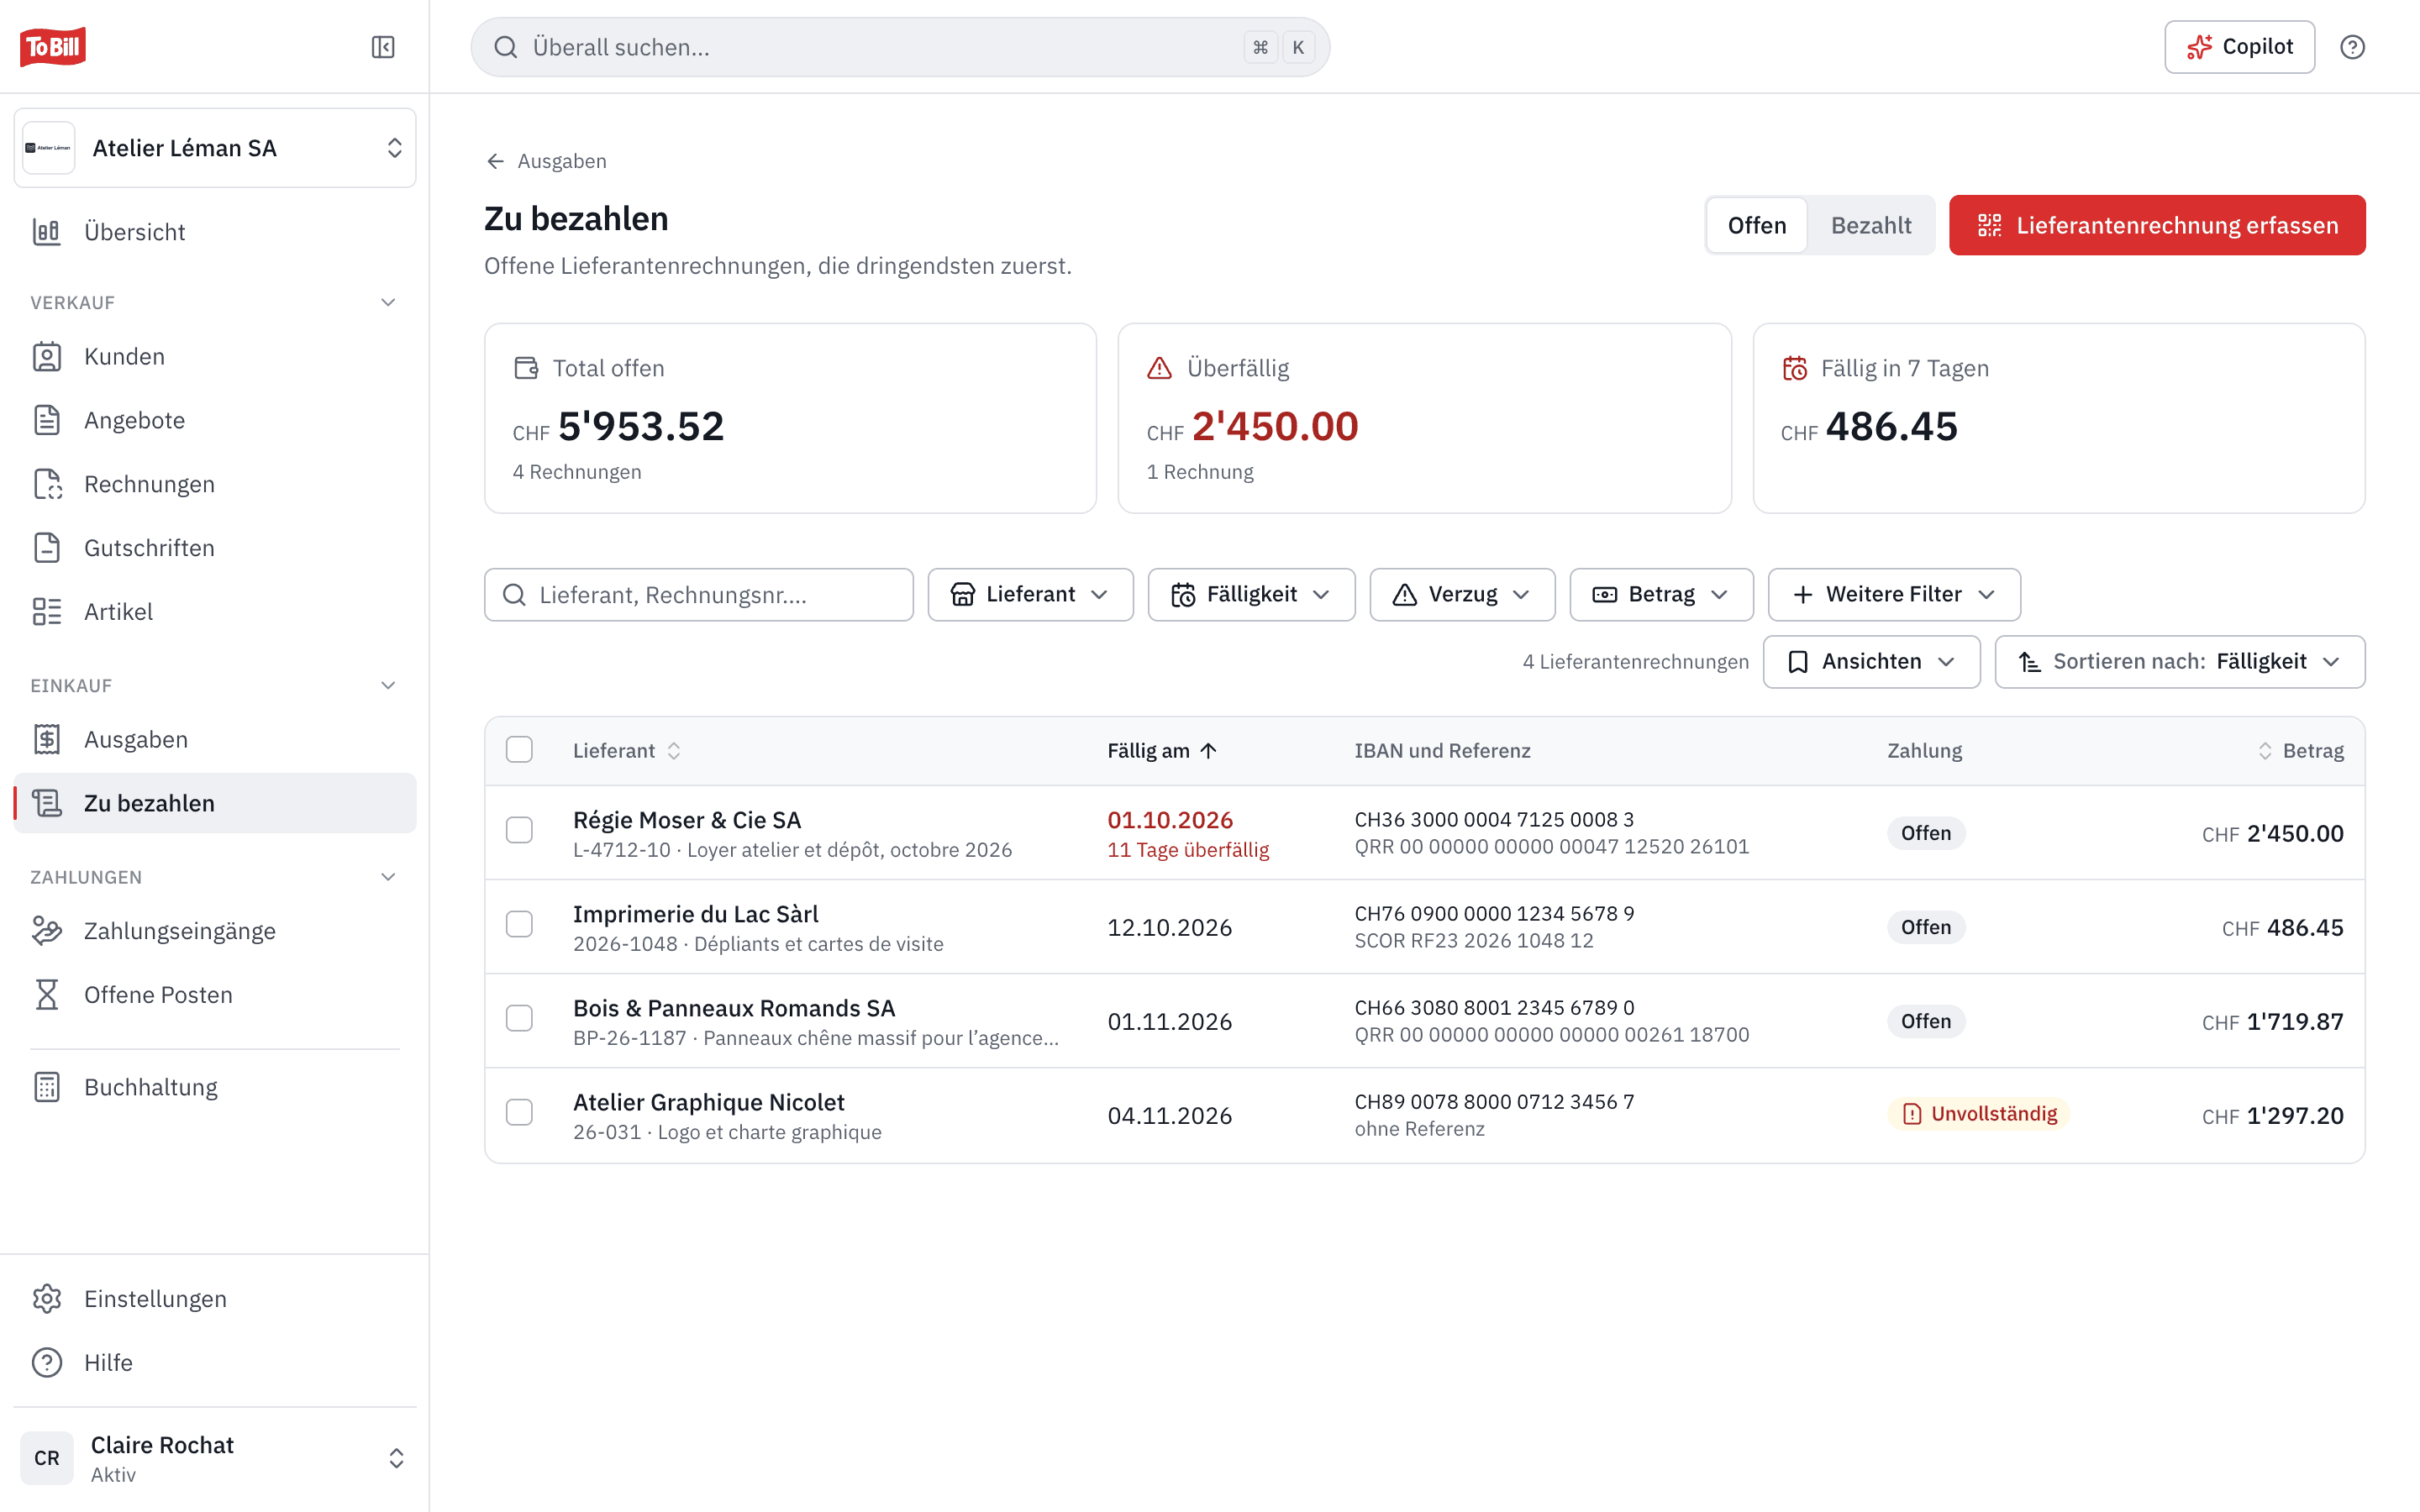Open Claire Rochat user menu
The image size is (2420, 1512).
click(x=215, y=1458)
